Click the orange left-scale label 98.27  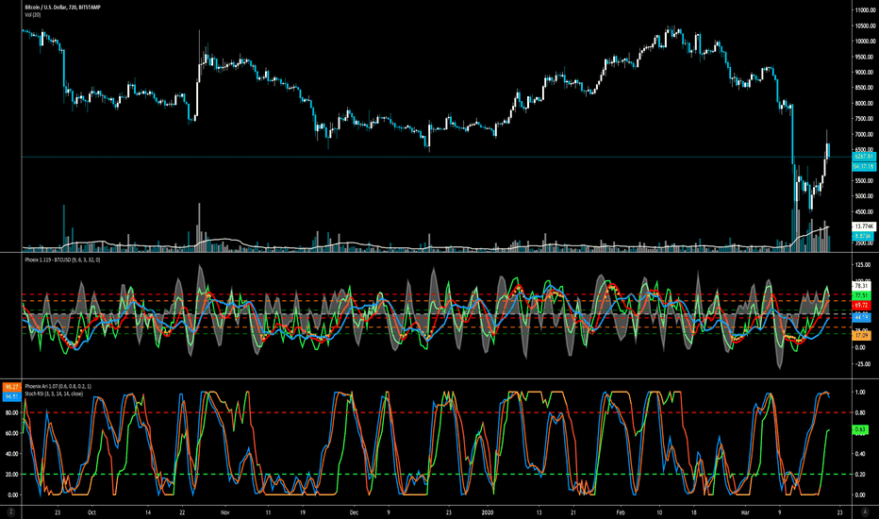[x=11, y=387]
